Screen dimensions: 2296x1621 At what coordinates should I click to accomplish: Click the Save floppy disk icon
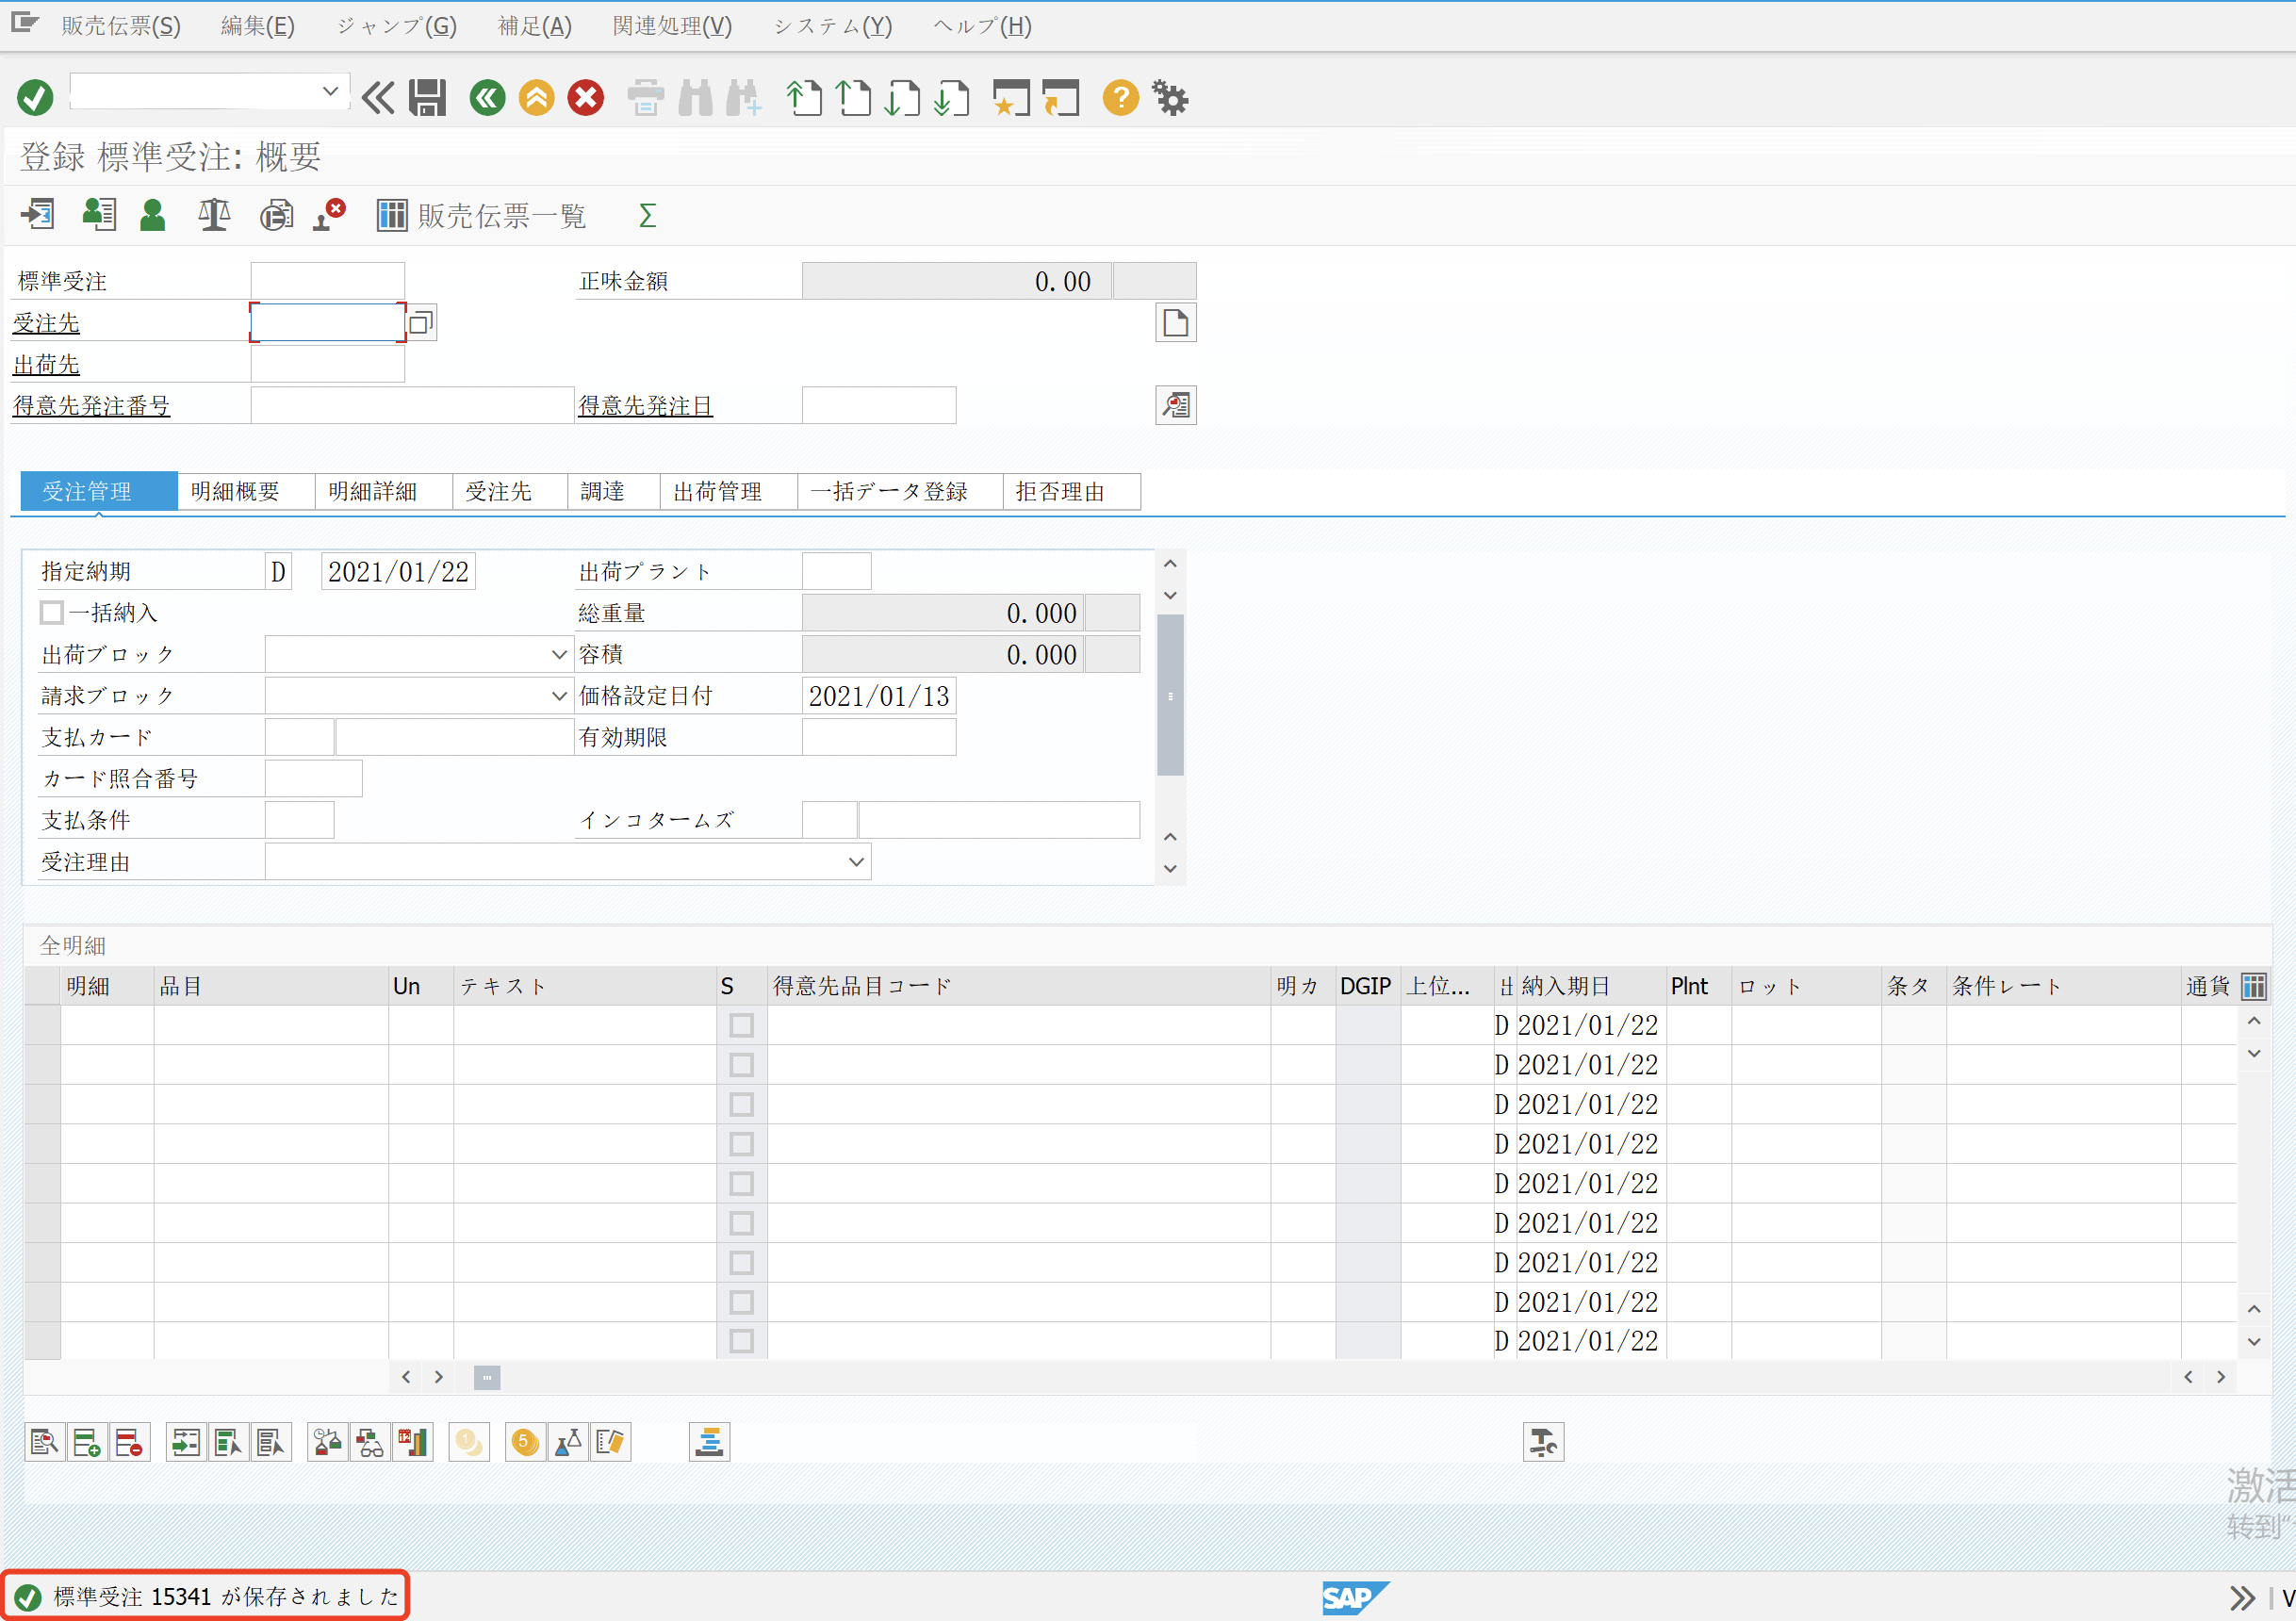(x=427, y=98)
